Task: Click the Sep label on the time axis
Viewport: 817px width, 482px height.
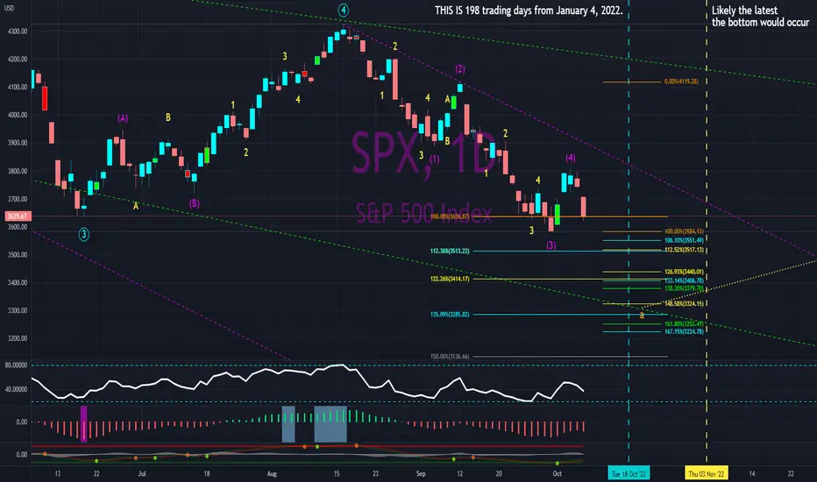Action: coord(421,473)
